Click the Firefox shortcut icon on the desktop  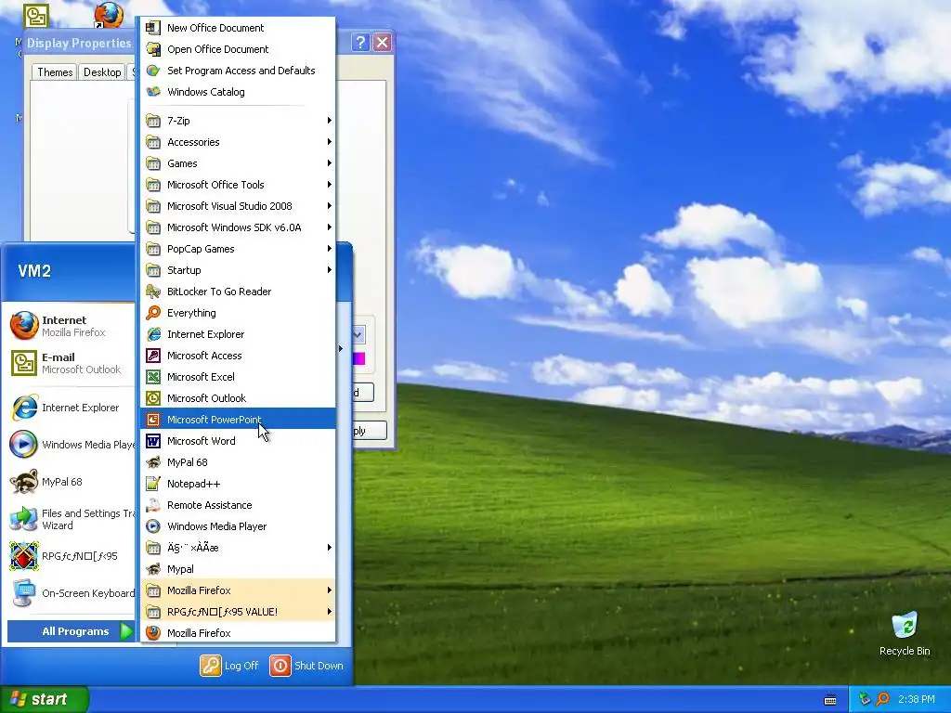(x=110, y=15)
